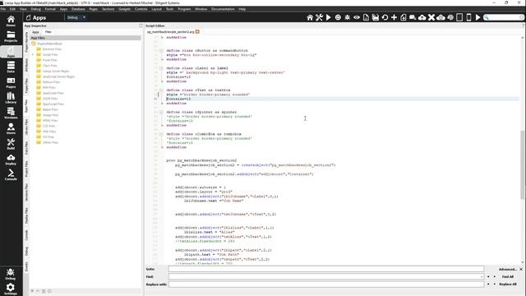Image resolution: width=526 pixels, height=296 pixels.
Task: Open the Library workspace
Action: tap(11, 98)
